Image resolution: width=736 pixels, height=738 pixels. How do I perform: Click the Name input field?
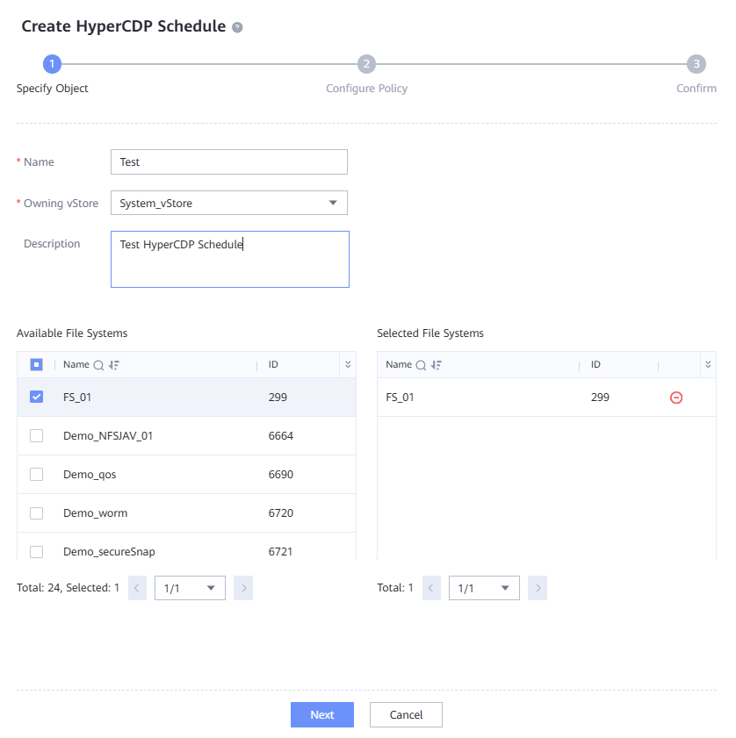tap(229, 162)
